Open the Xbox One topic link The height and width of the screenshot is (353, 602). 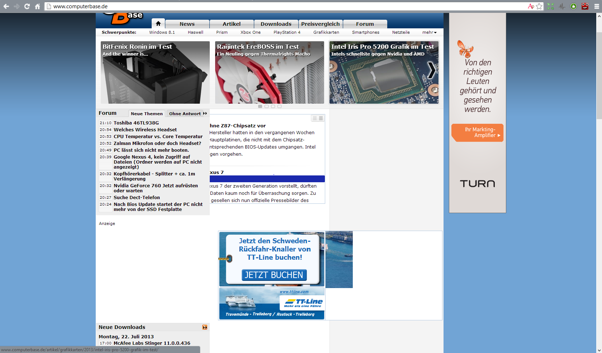pos(251,32)
